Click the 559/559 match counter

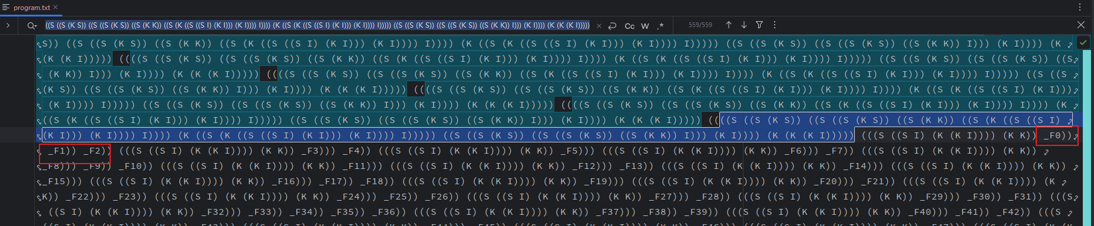click(x=700, y=25)
